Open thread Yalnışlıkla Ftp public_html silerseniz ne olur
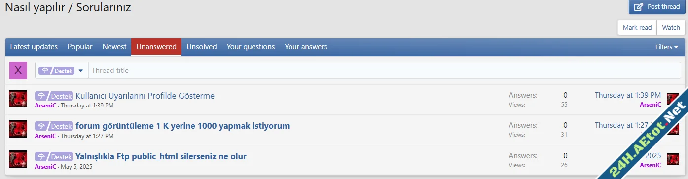 click(x=161, y=156)
